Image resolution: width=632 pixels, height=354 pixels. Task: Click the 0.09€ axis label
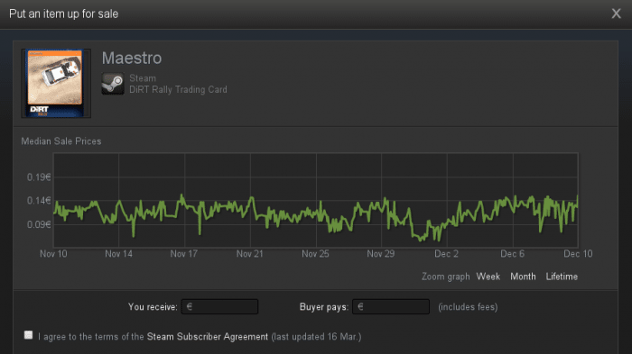point(39,224)
